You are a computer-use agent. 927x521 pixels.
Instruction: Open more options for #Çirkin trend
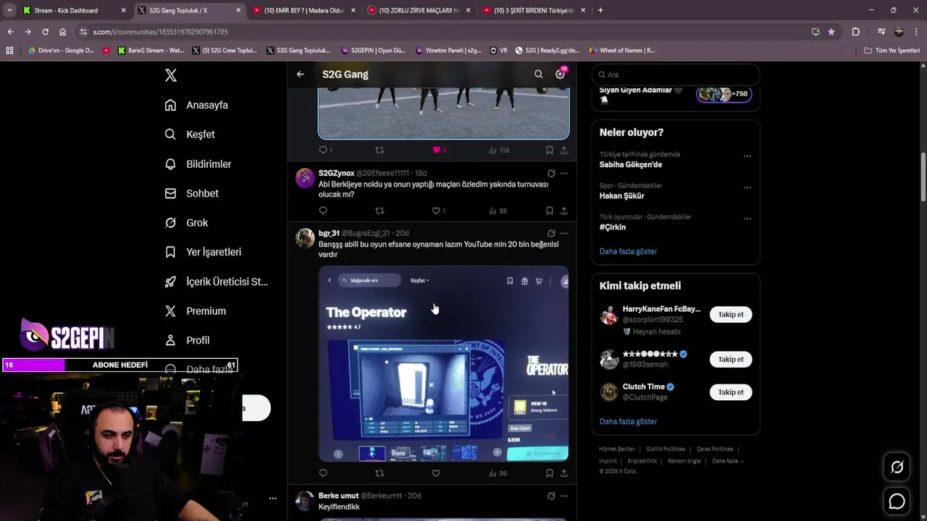[747, 219]
